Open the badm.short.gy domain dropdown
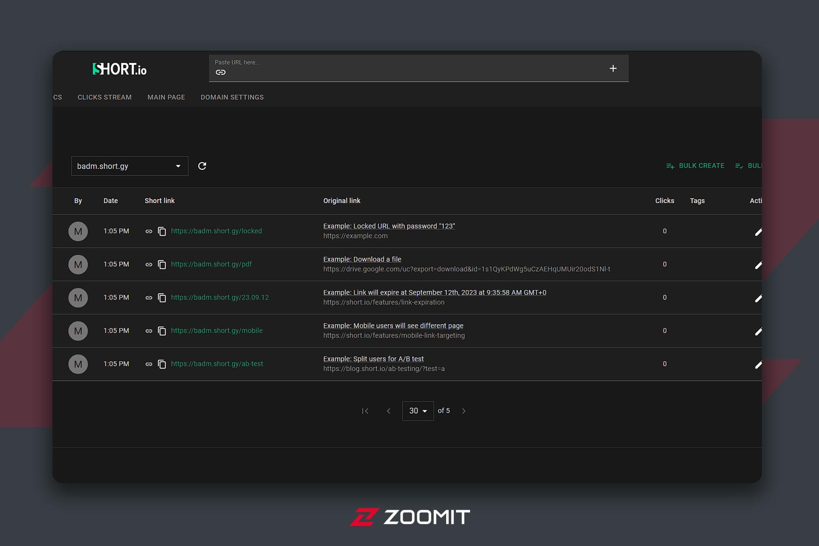Image resolution: width=819 pixels, height=546 pixels. click(130, 166)
